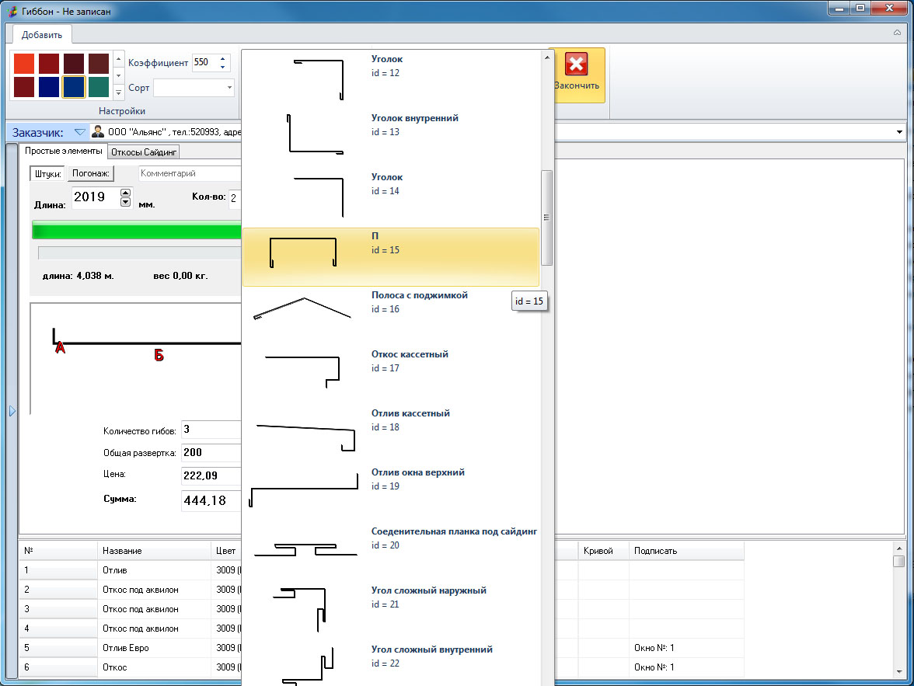Screen dimensions: 914x686
Task: Open the Добавить ribbon tab
Action: 42,35
